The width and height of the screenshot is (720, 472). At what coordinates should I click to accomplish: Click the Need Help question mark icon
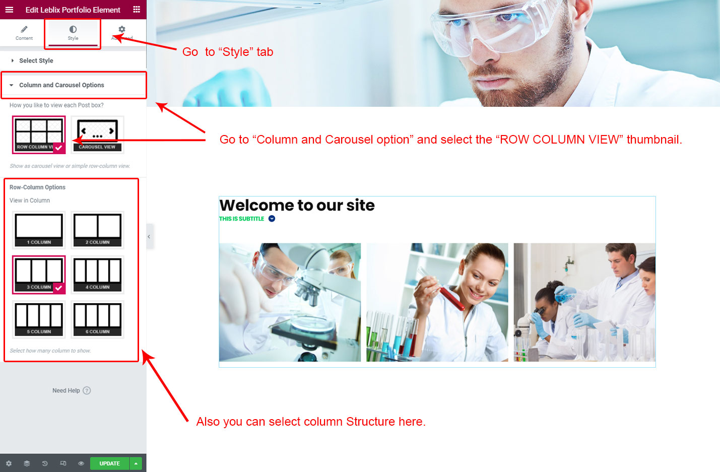pyautogui.click(x=87, y=390)
